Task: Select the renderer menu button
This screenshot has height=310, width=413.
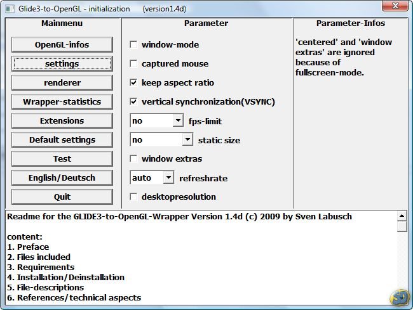Action: coord(62,82)
